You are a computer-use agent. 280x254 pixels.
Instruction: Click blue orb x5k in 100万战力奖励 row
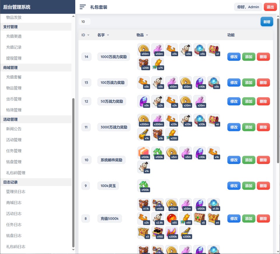[x=214, y=83]
